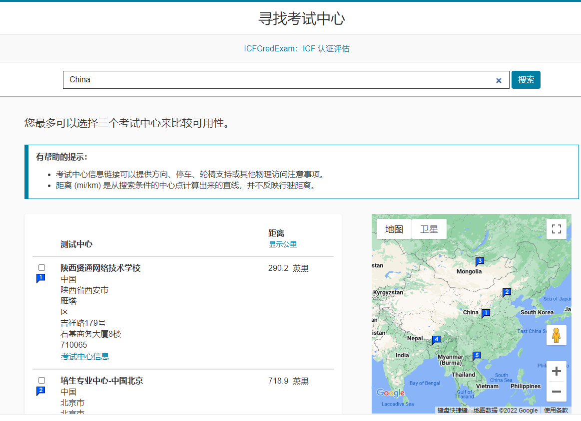Screen dimensions: 581x421
Task: Switch to 地图 map view
Action: [x=394, y=229]
